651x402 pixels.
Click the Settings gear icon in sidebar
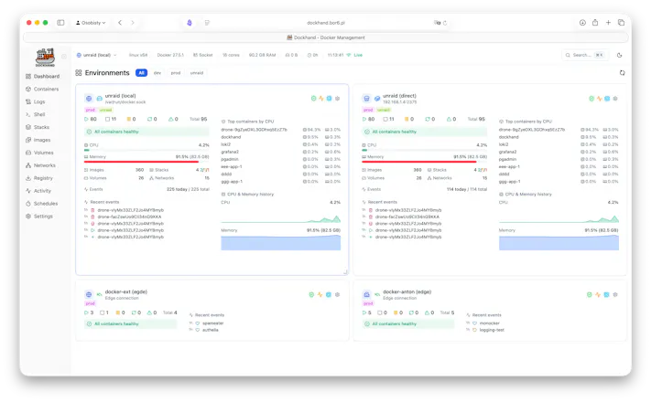[x=28, y=217]
